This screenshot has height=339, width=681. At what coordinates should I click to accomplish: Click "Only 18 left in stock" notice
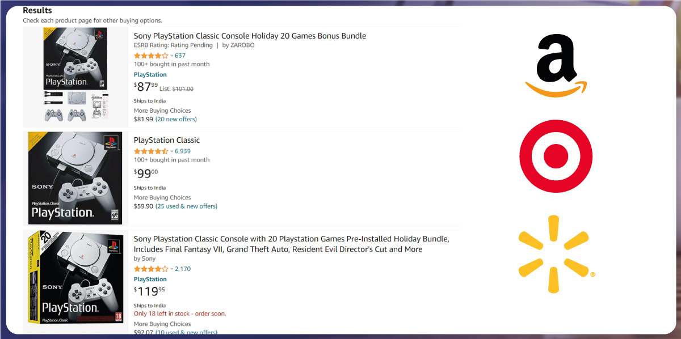(x=180, y=313)
